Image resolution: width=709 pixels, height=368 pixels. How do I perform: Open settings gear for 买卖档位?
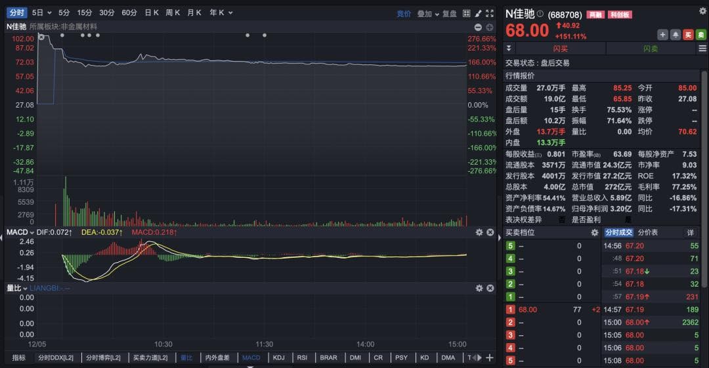tap(595, 232)
